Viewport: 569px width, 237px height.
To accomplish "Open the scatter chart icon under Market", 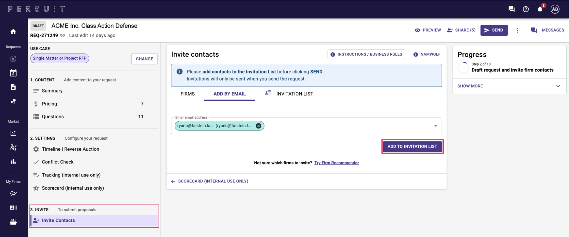I will (13, 133).
